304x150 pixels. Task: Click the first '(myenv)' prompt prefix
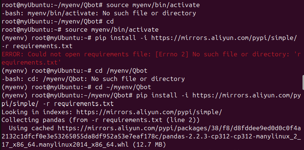pyautogui.click(x=15, y=38)
